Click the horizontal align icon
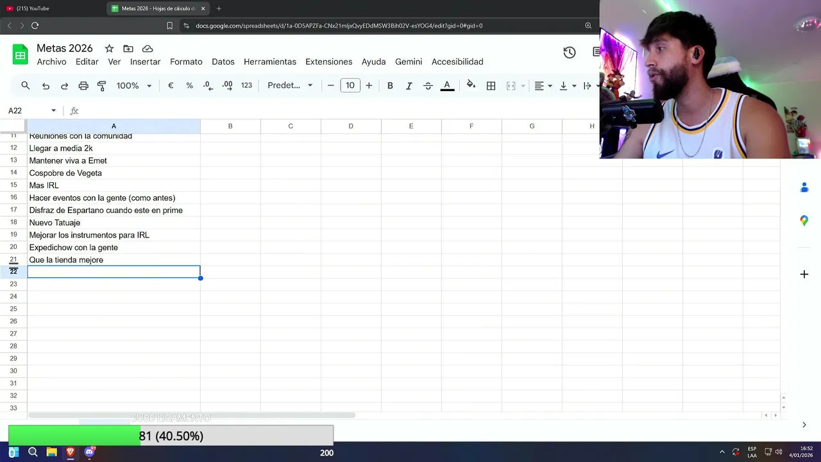 pyautogui.click(x=539, y=85)
